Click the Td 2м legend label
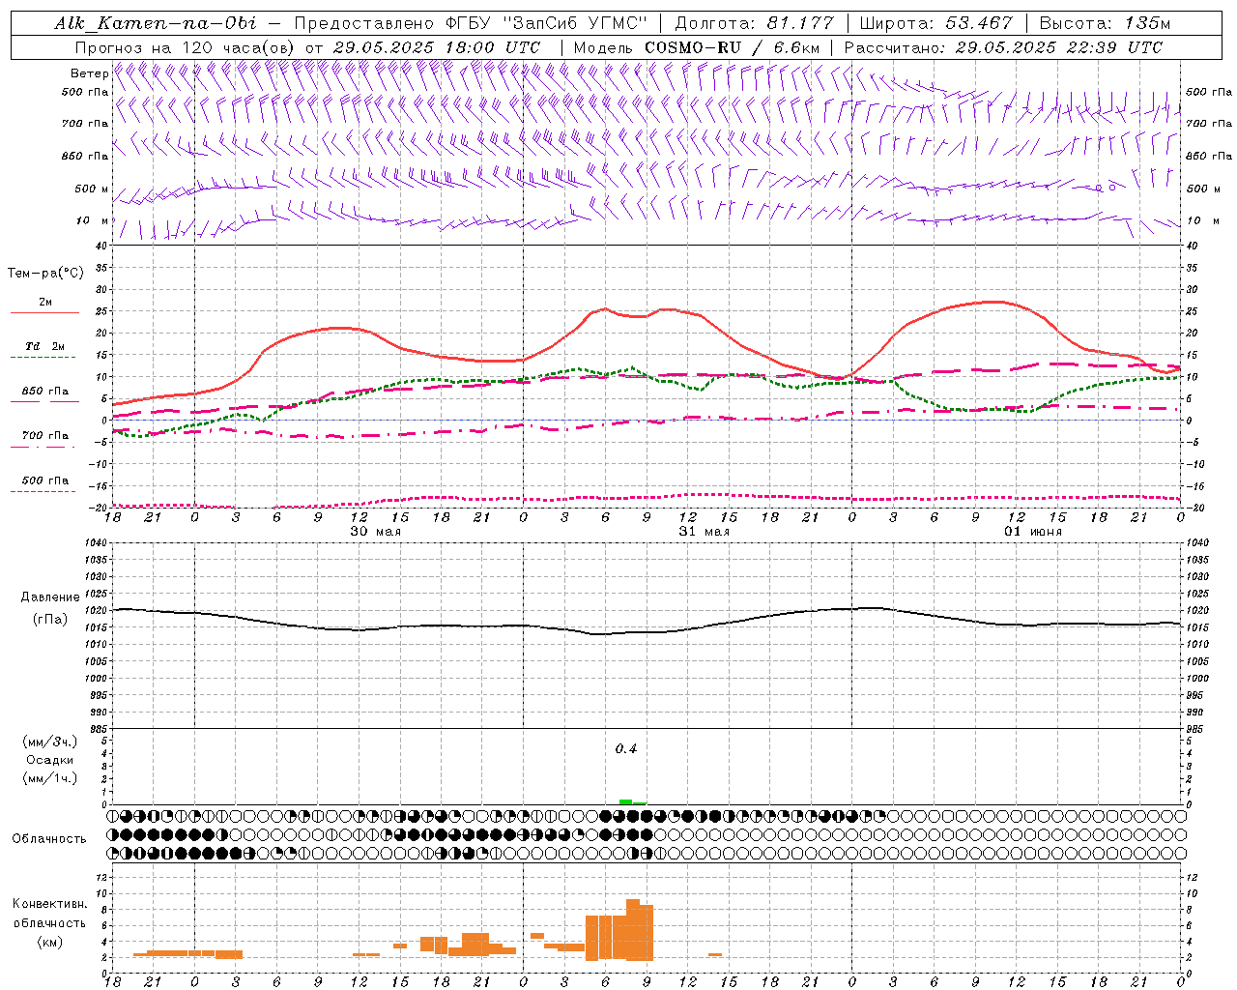The image size is (1237, 990). tap(45, 346)
